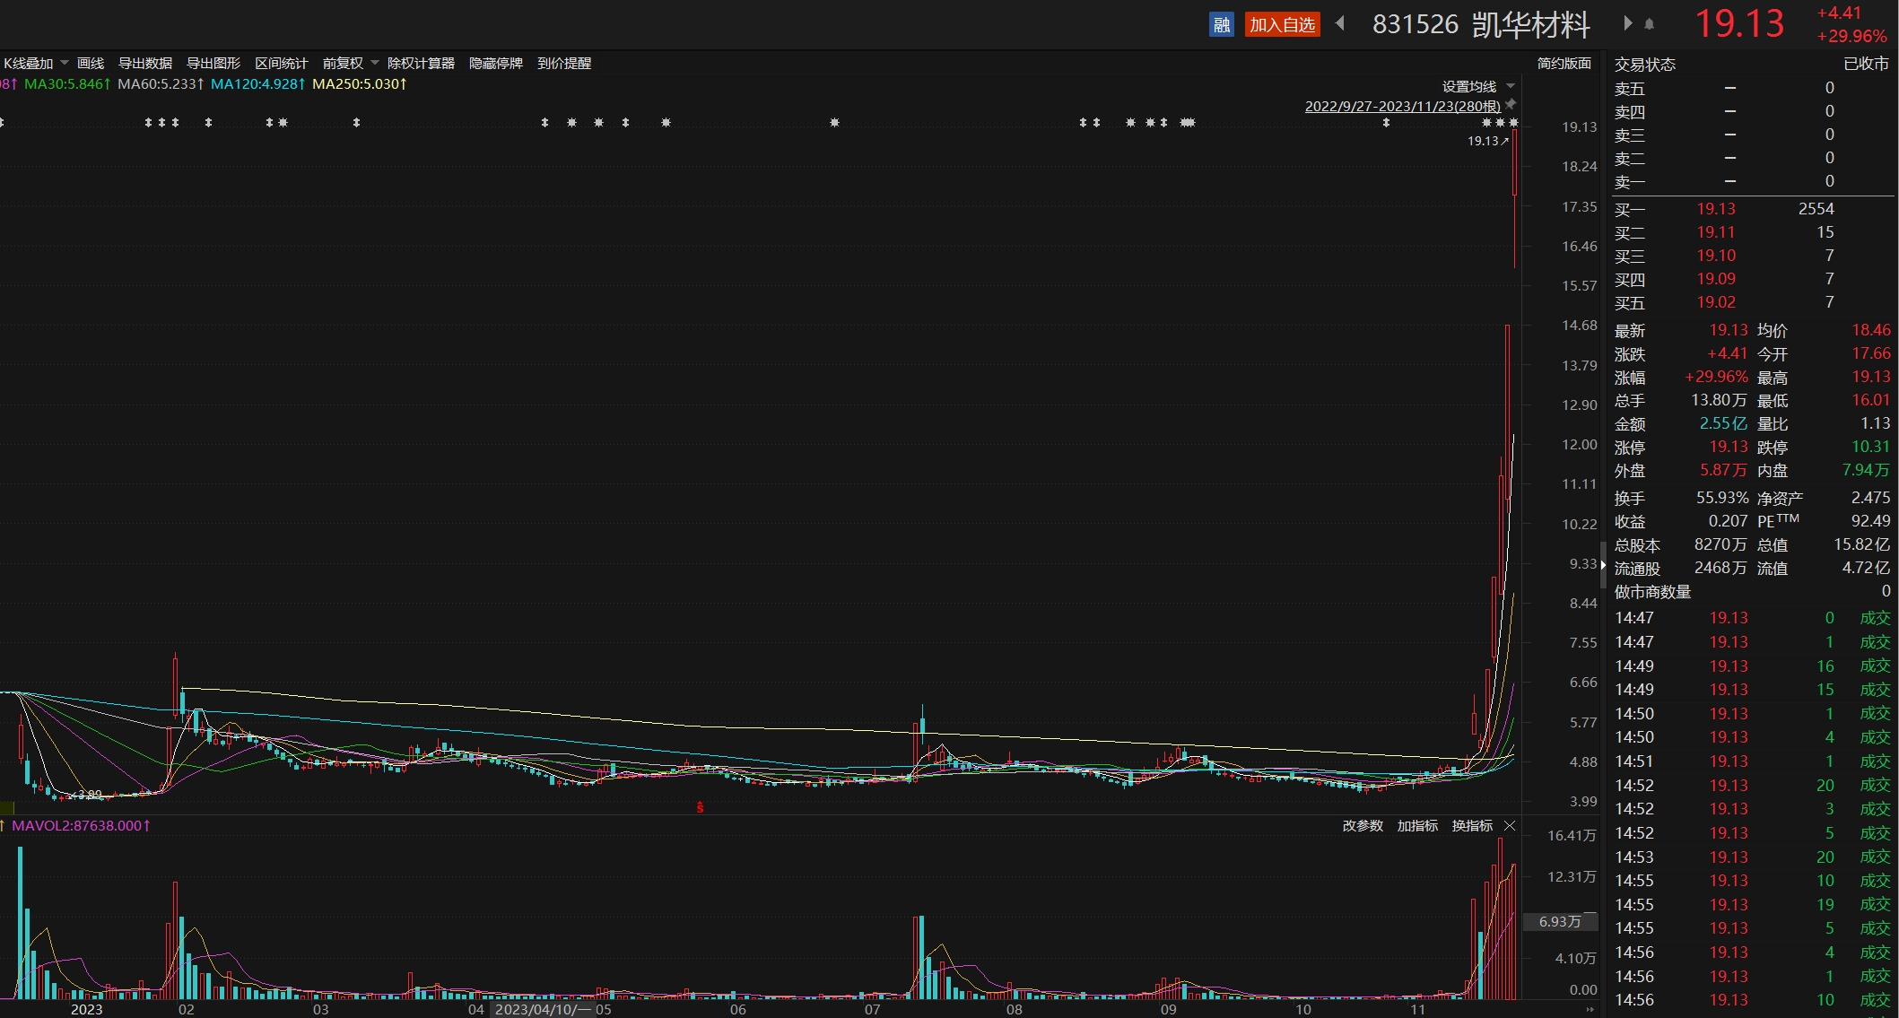Click the 换指标 change indicator button

pyautogui.click(x=1472, y=825)
